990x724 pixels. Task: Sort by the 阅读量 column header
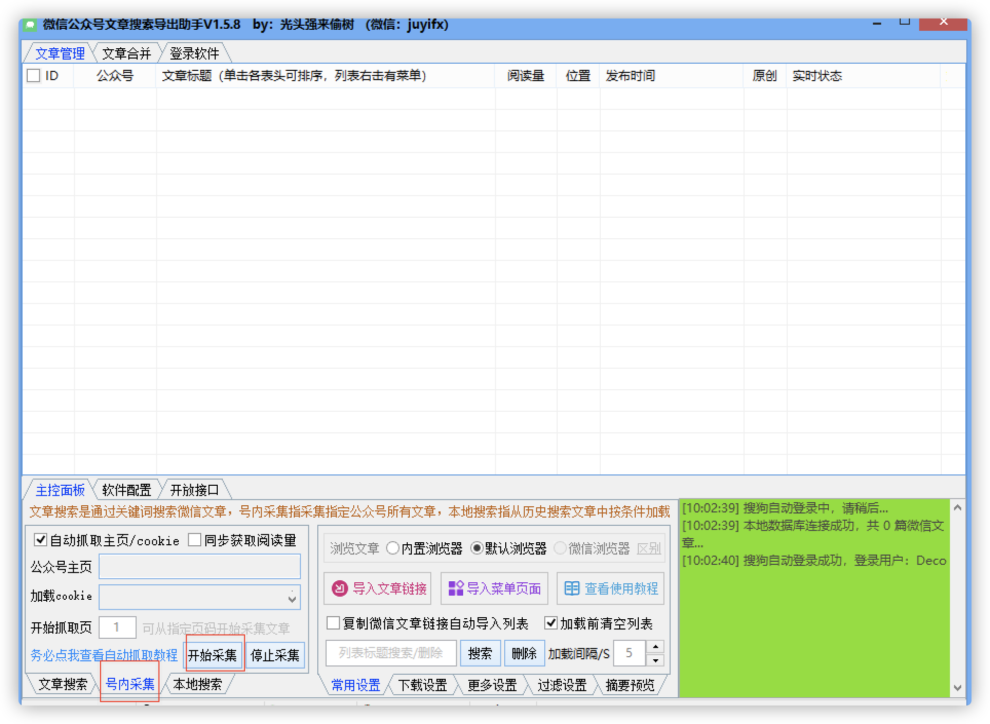(x=526, y=76)
